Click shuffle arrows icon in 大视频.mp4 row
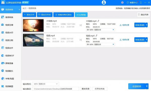 coord(81,25)
